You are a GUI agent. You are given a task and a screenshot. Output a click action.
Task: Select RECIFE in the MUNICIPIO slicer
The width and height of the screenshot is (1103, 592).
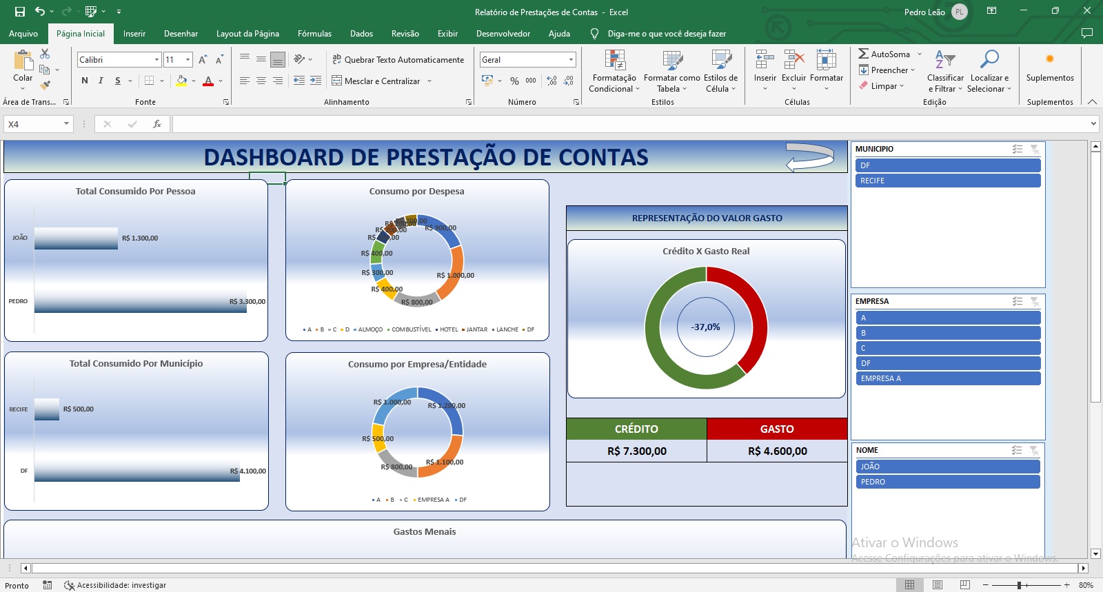(x=947, y=181)
